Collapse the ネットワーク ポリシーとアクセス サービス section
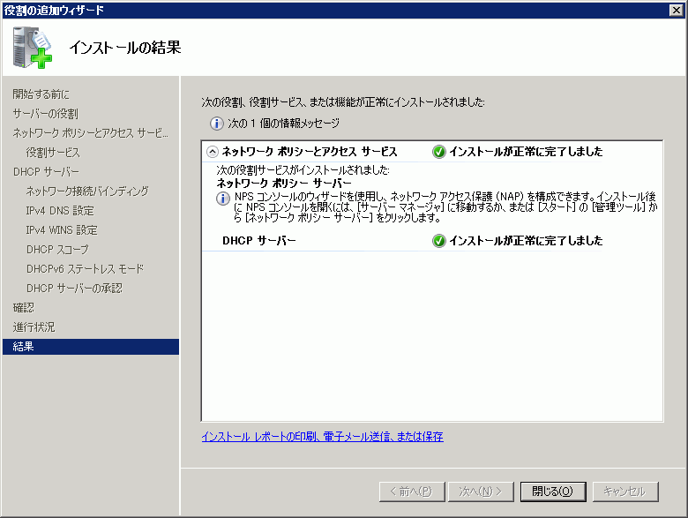The height and width of the screenshot is (518, 688). 213,152
